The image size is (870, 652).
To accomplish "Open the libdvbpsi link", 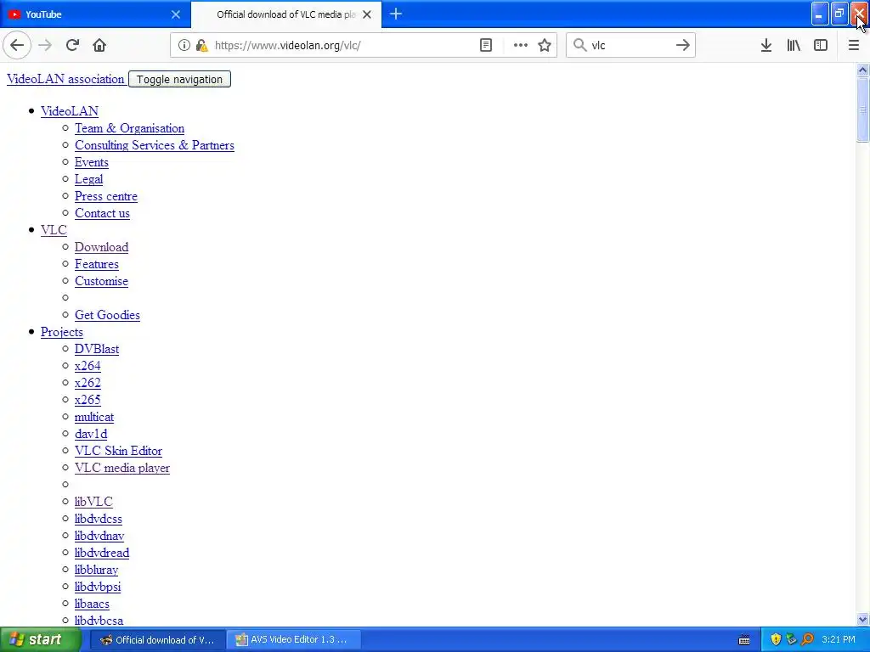I will [x=98, y=587].
